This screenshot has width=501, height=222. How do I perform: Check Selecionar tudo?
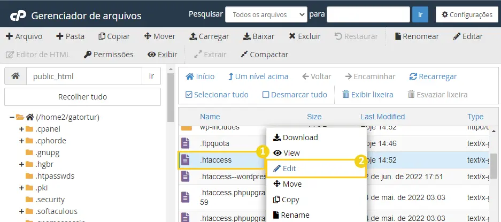[217, 95]
